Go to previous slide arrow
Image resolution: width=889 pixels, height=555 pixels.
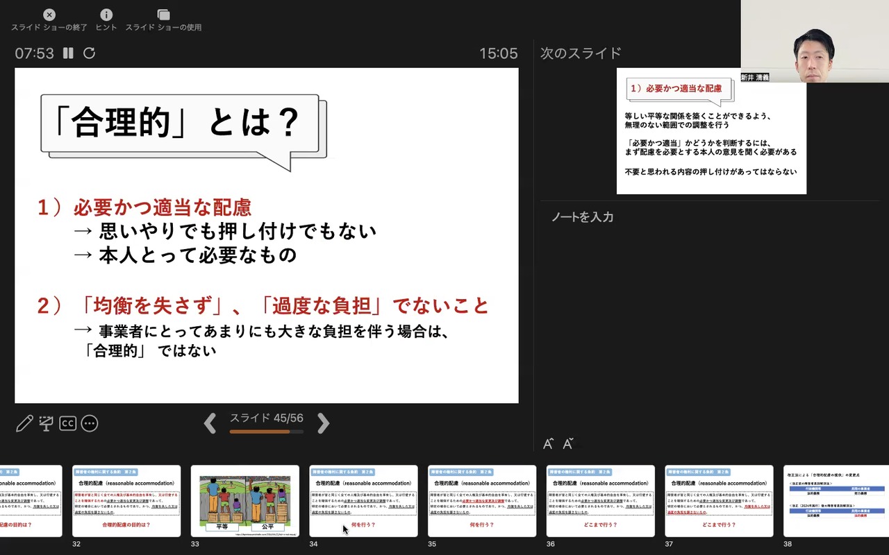pyautogui.click(x=210, y=423)
